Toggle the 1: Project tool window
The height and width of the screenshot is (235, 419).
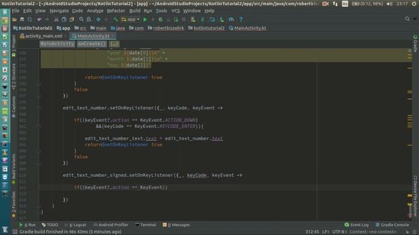pyautogui.click(x=14, y=45)
